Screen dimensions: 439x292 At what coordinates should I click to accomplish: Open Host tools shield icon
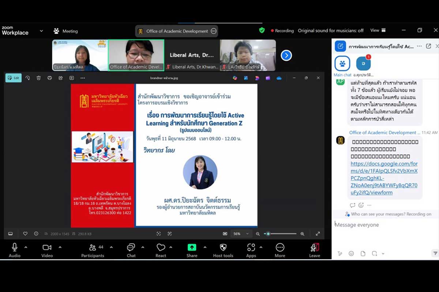pos(223,248)
